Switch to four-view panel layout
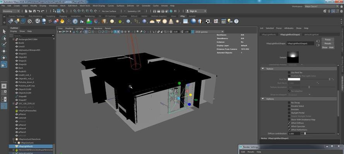Viewport: 344px width, 154px height. click(x=4, y=92)
